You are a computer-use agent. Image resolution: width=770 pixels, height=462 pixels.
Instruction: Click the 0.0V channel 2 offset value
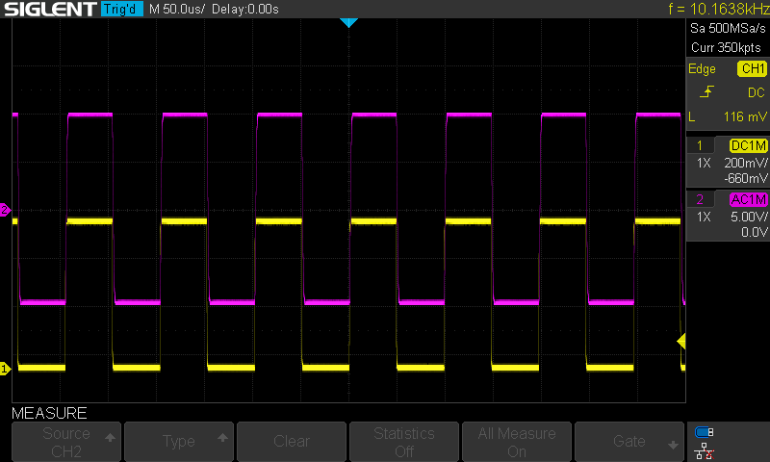tap(755, 232)
